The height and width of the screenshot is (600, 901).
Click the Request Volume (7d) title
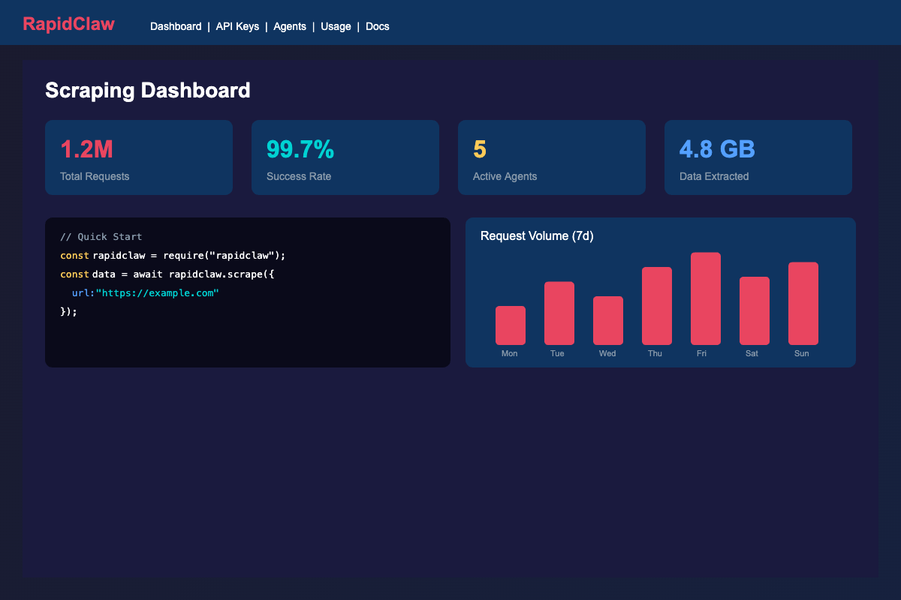[537, 236]
